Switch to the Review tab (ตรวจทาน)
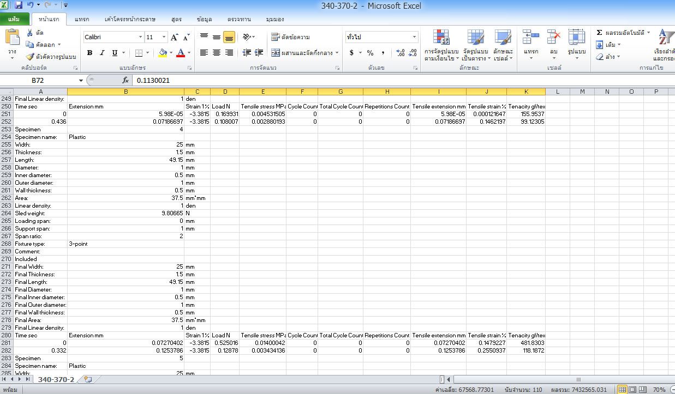Image resolution: width=675 pixels, height=394 pixels. 240,19
